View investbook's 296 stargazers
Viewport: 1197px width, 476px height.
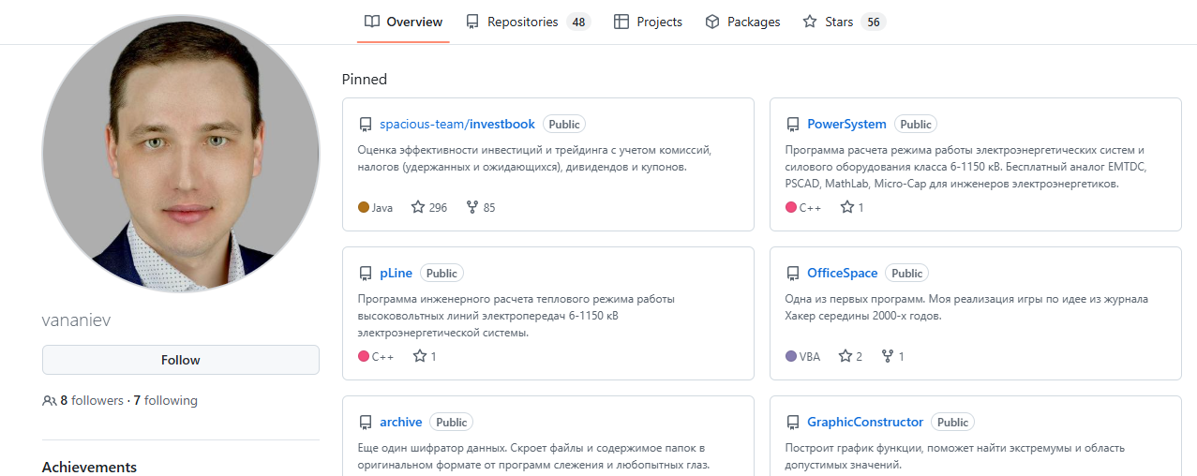[x=429, y=207]
